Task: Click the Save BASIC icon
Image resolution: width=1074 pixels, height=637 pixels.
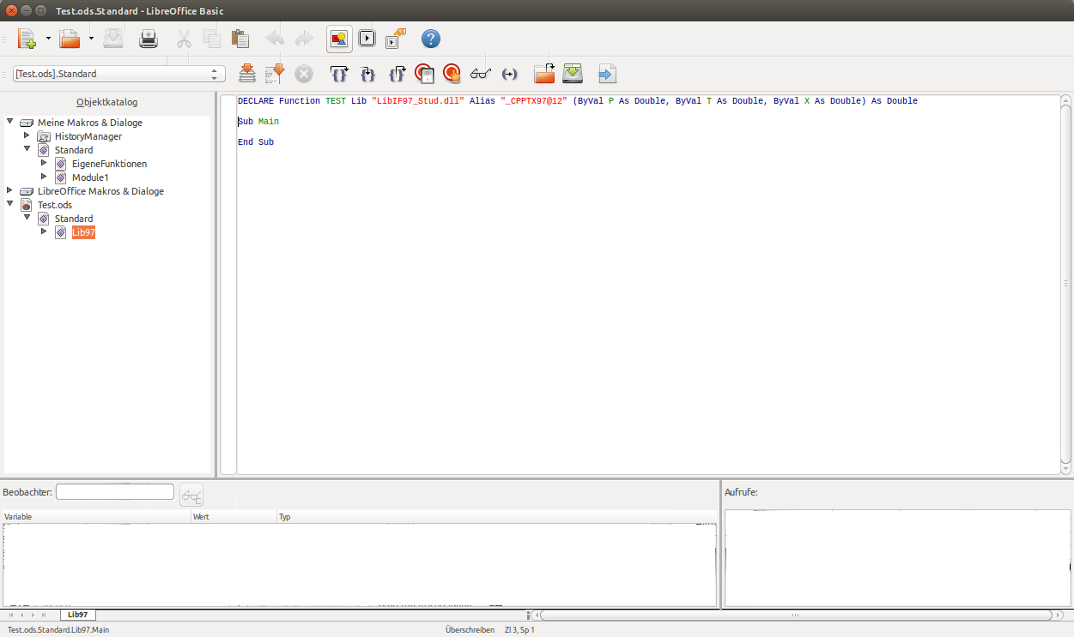Action: coord(573,74)
